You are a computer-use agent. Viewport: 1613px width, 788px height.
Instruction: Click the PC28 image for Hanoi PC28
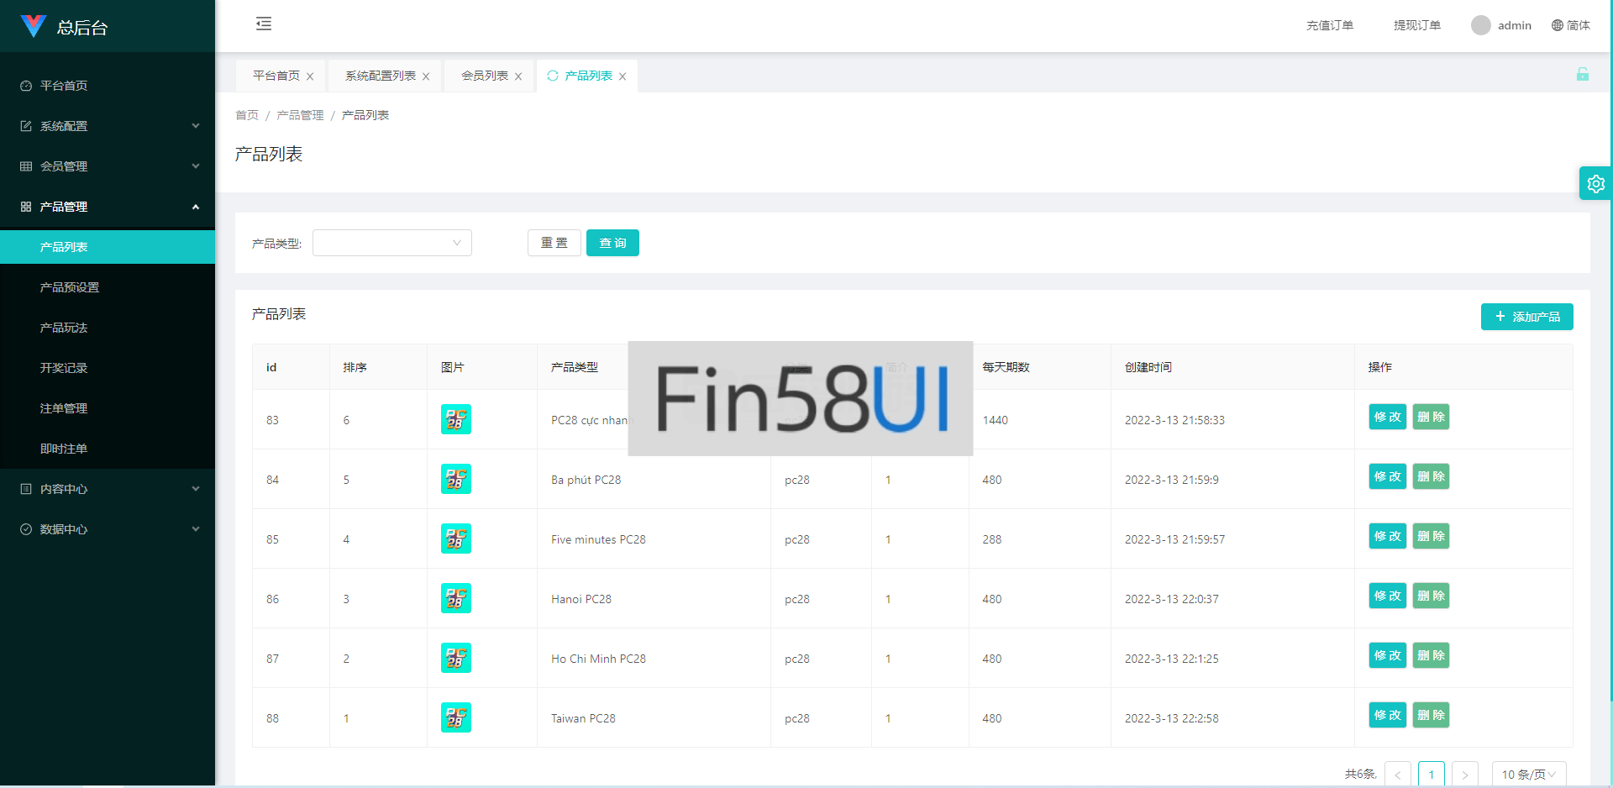pyautogui.click(x=455, y=598)
